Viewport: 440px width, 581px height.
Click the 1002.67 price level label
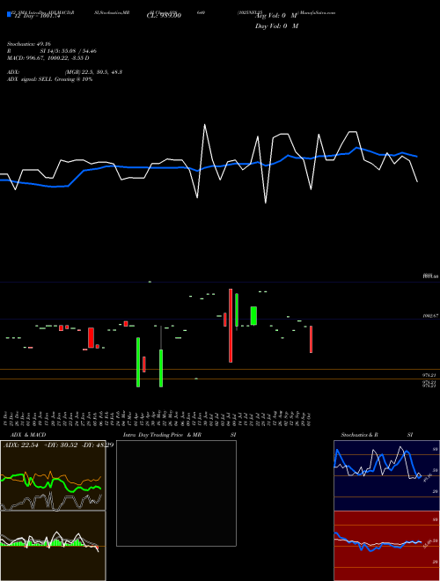[x=430, y=316]
